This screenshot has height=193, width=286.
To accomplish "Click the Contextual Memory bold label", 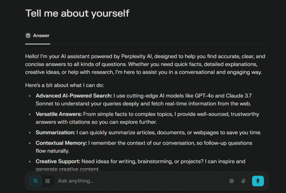I will pos(61,143).
